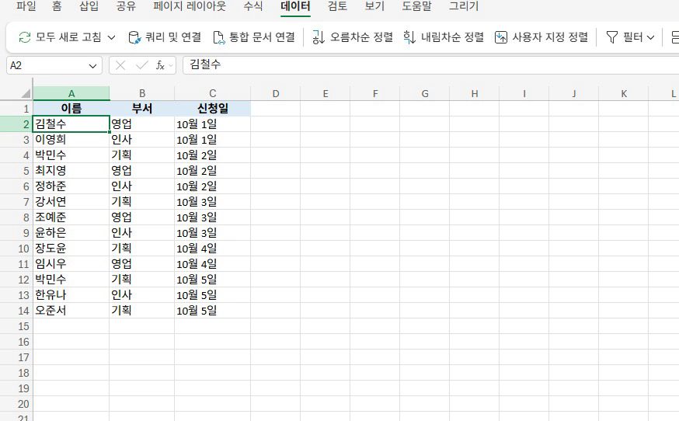The image size is (679, 421).
Task: Select row 20 header
Action: coord(16,404)
